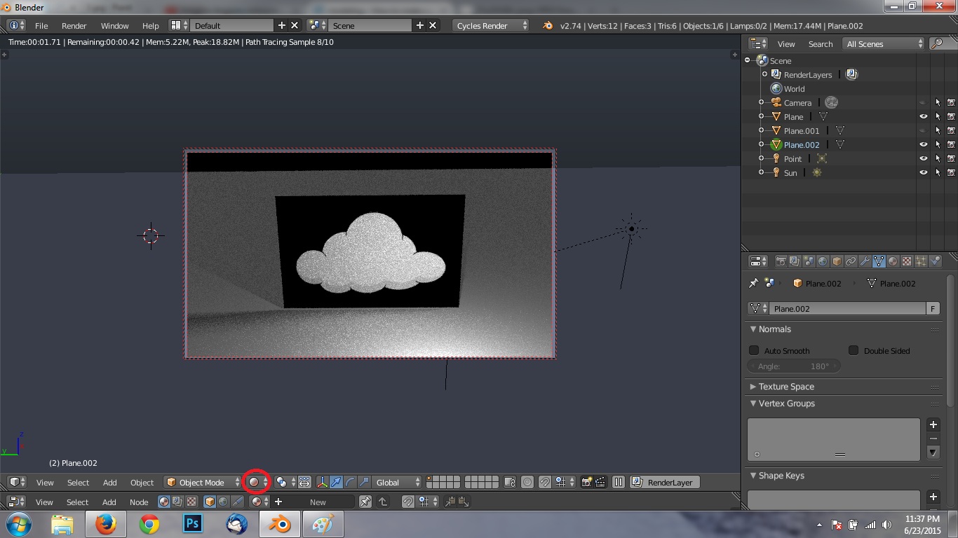Open Photoshop from the Windows taskbar
The width and height of the screenshot is (958, 538).
(x=192, y=523)
